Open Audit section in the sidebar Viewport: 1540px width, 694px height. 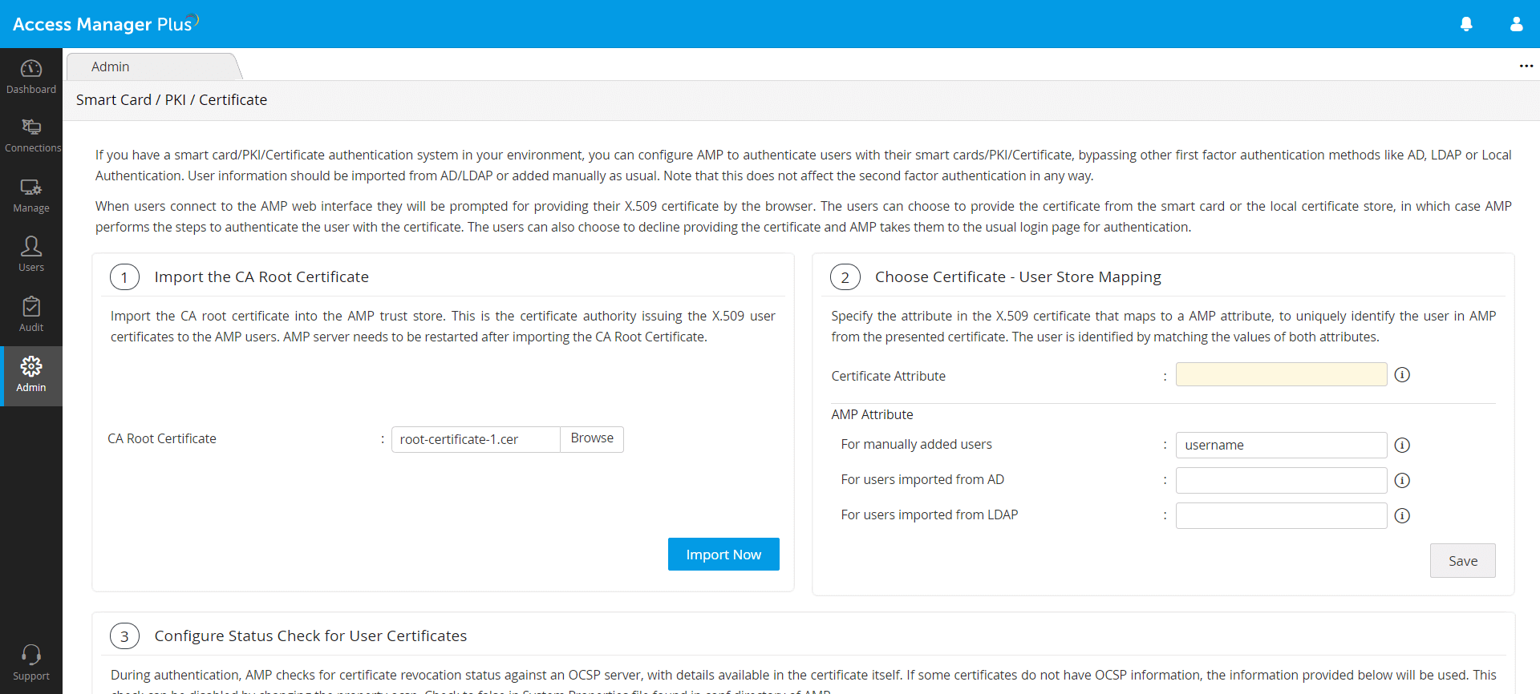pos(31,315)
